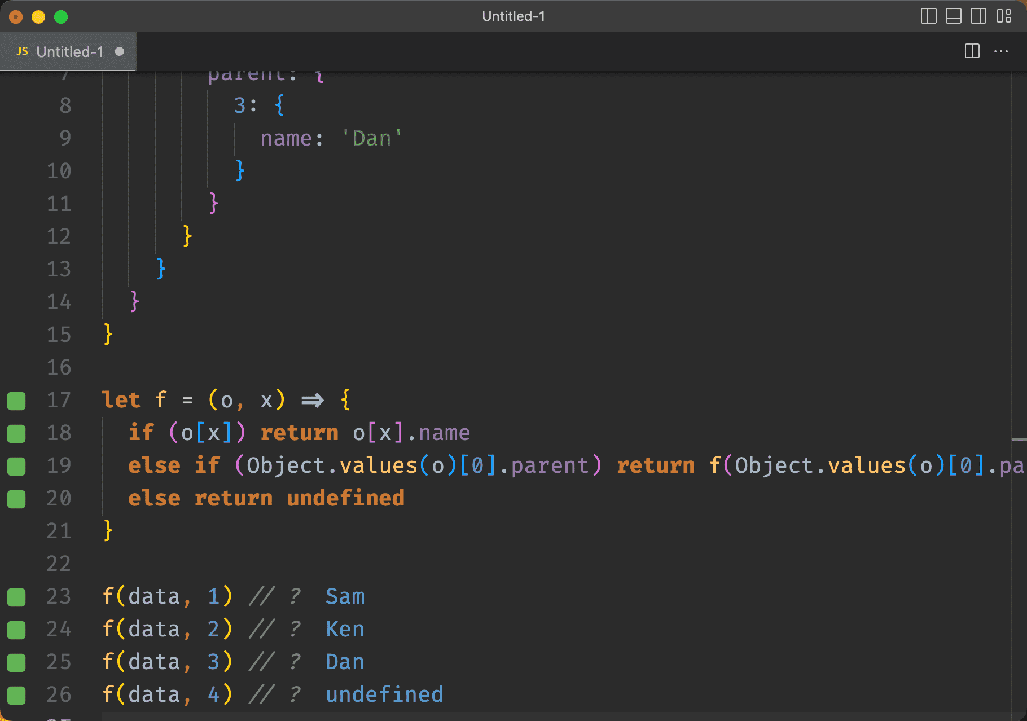Click the change indicator beside line 24

pos(16,629)
